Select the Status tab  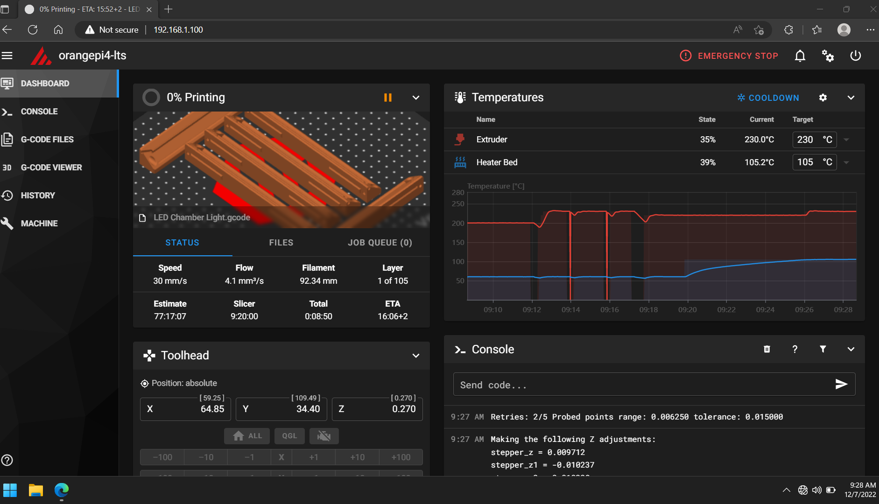(x=182, y=243)
